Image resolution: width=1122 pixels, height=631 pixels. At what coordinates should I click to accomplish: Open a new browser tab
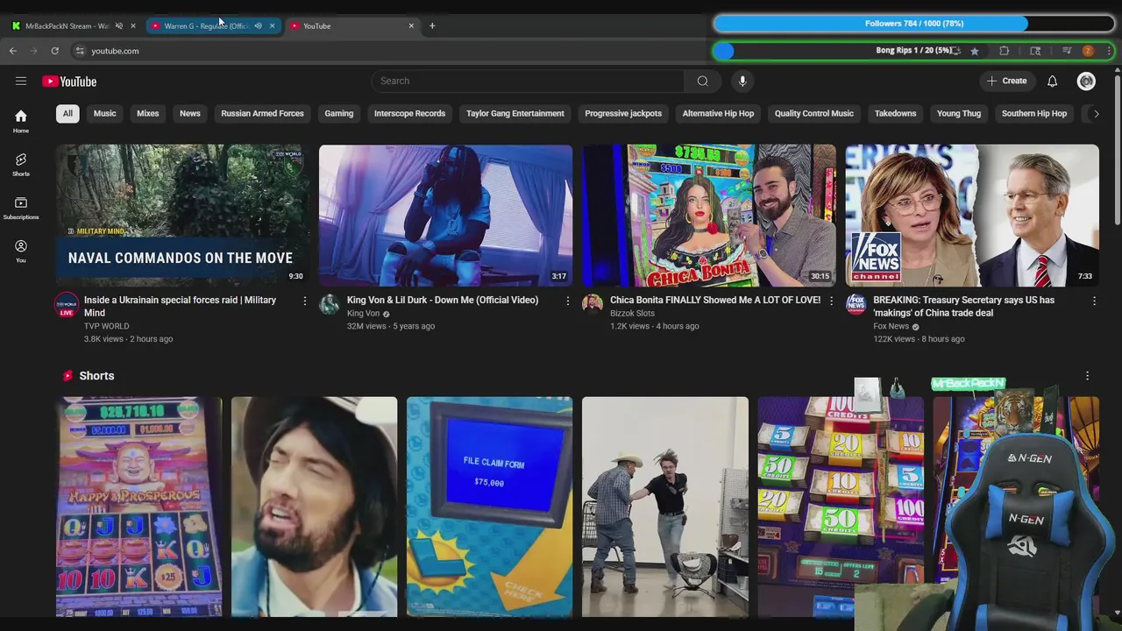[432, 25]
